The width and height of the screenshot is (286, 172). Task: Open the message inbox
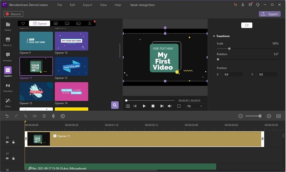point(250,5)
